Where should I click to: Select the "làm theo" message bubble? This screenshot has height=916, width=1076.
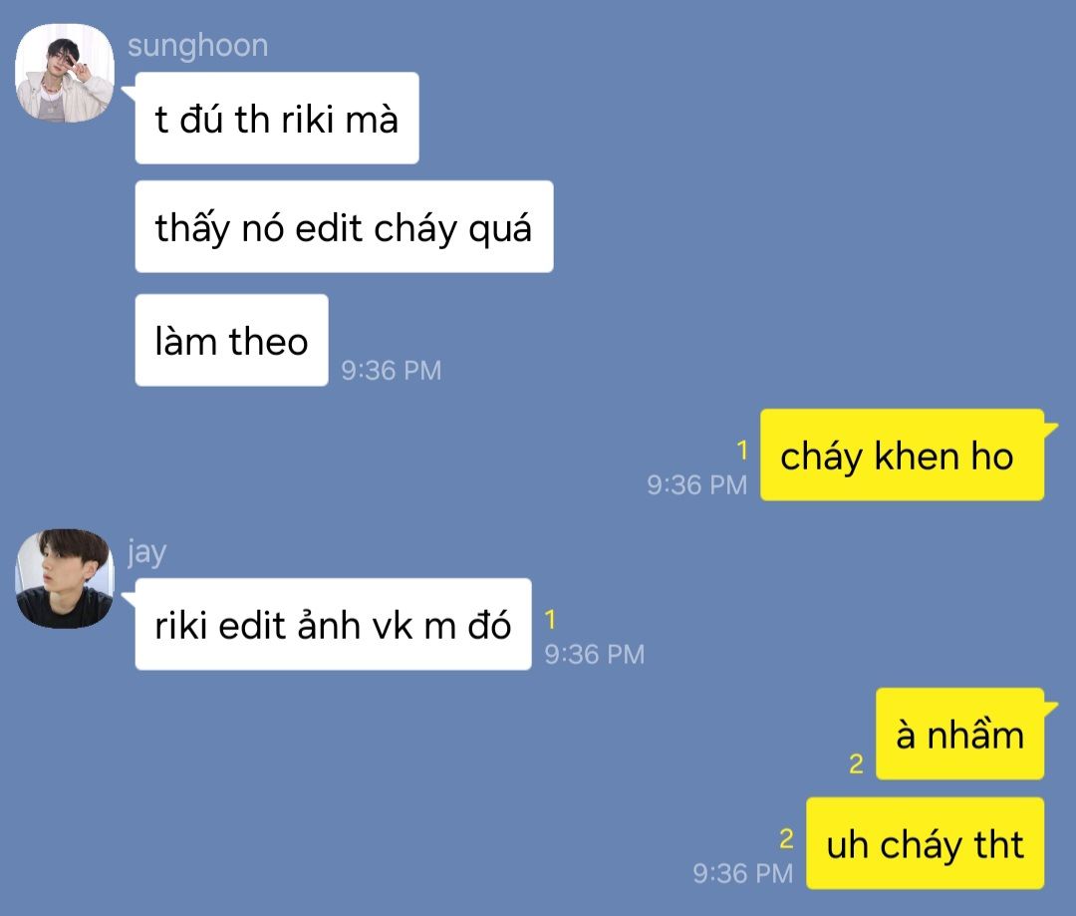pos(231,340)
